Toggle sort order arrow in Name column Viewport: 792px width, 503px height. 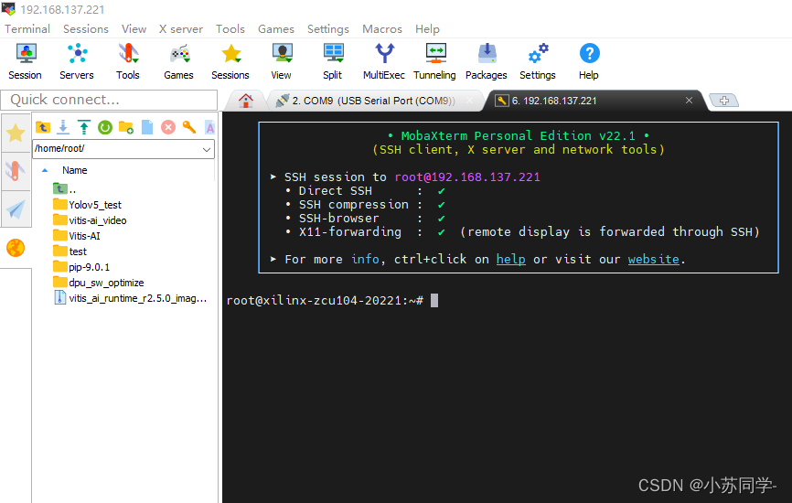[x=45, y=171]
